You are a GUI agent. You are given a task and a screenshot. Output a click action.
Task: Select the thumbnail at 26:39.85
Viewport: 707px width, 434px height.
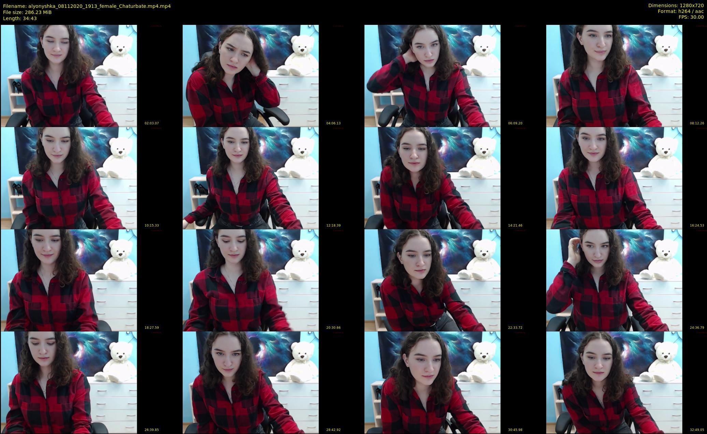(x=69, y=382)
